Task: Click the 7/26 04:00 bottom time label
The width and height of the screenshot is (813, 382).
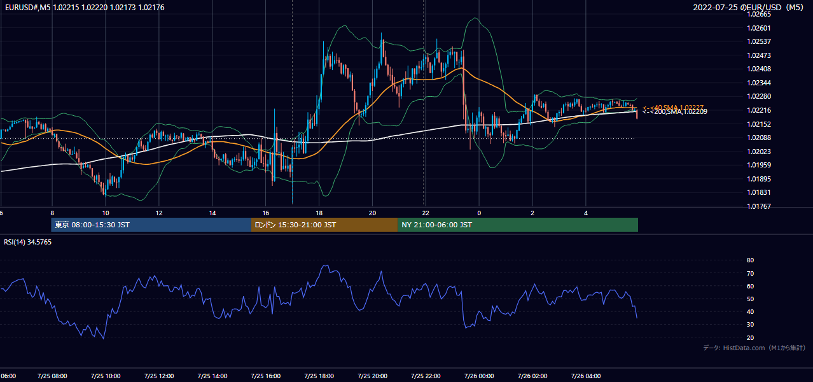Action: tap(586, 376)
